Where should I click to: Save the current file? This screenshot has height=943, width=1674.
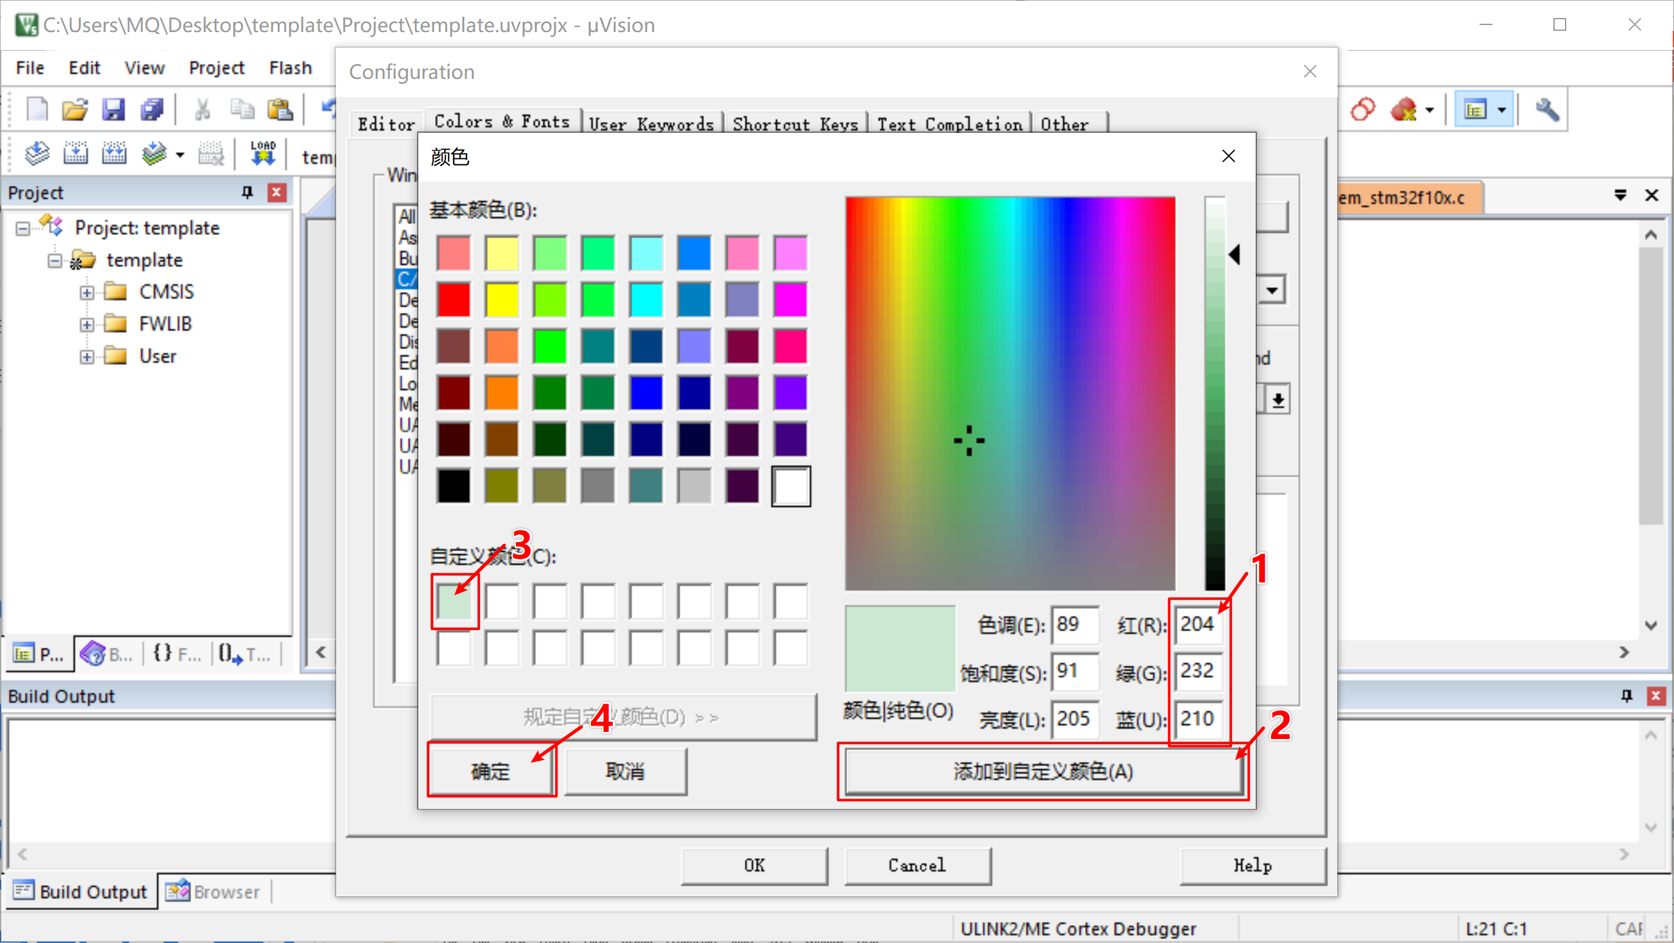click(x=114, y=109)
